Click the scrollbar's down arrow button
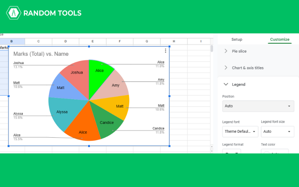Screen dimensions: 299x187 [212, 151]
